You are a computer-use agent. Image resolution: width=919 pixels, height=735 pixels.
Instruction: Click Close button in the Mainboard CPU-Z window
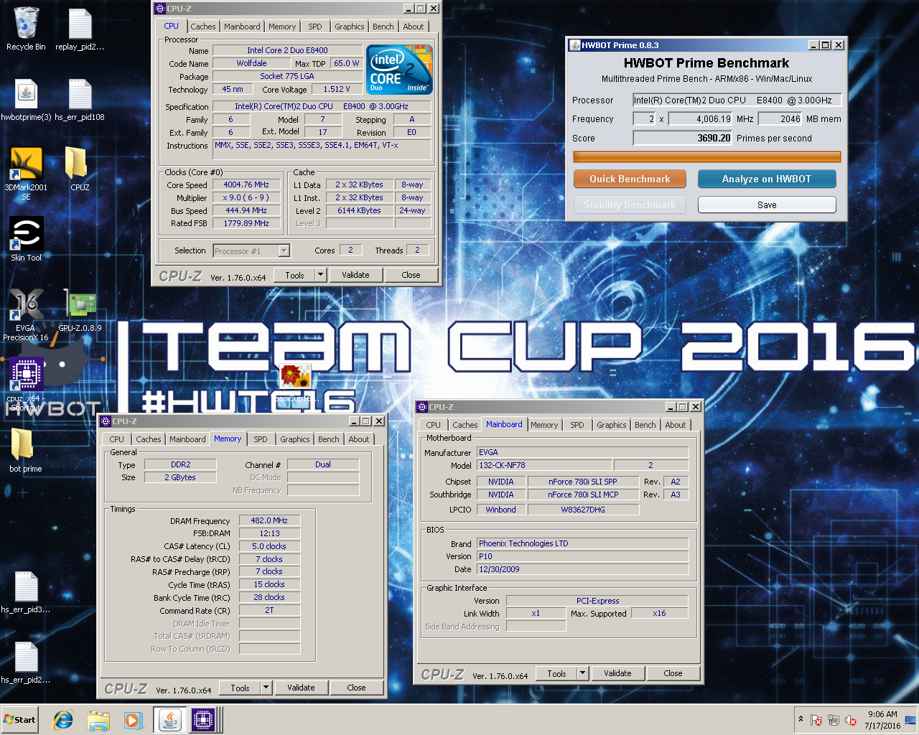click(673, 673)
